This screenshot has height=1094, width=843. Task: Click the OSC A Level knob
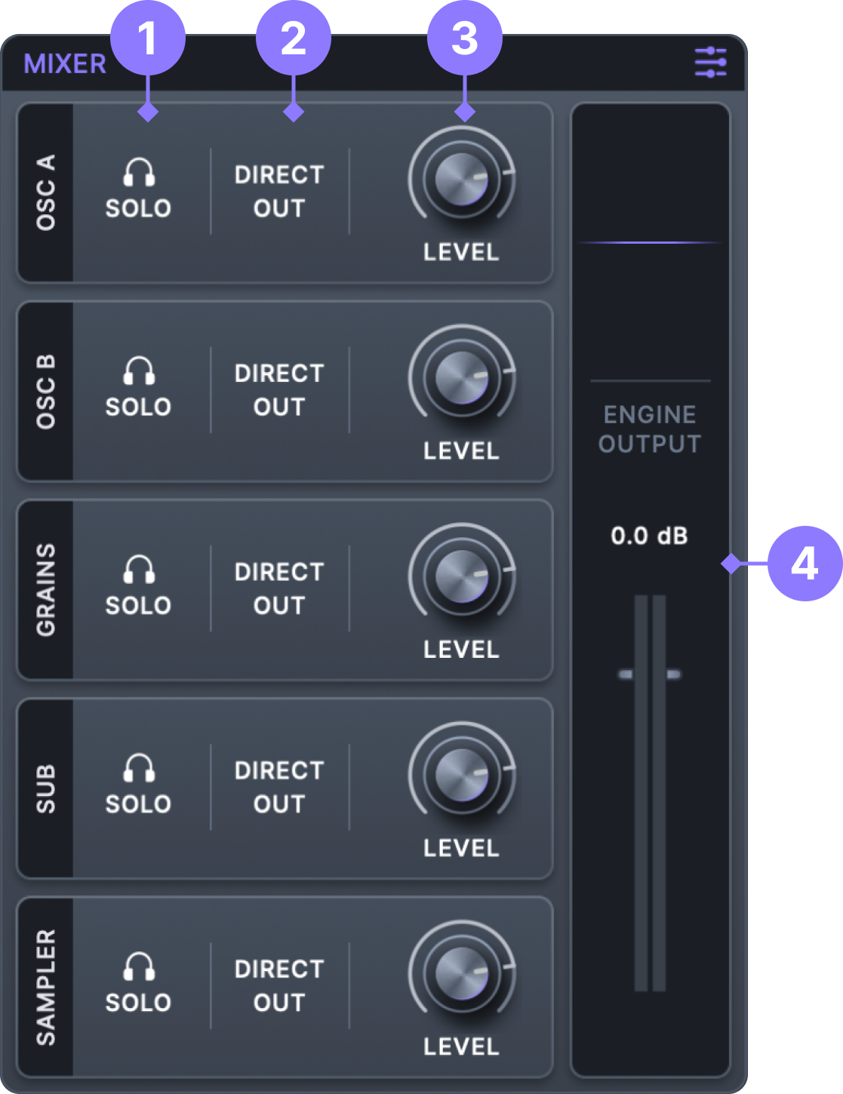(461, 180)
